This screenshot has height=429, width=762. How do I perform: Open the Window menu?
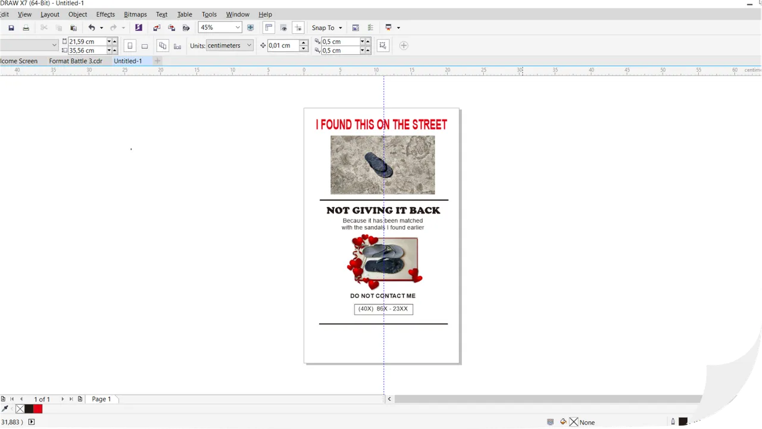click(x=238, y=14)
